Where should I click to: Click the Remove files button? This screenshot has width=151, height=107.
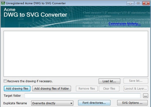tap(87, 88)
